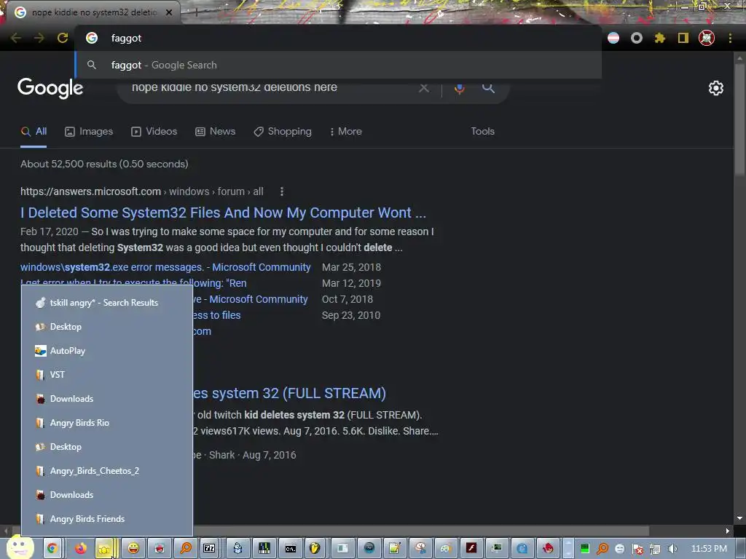
Task: Open VST folder from jump list
Action: click(107, 375)
